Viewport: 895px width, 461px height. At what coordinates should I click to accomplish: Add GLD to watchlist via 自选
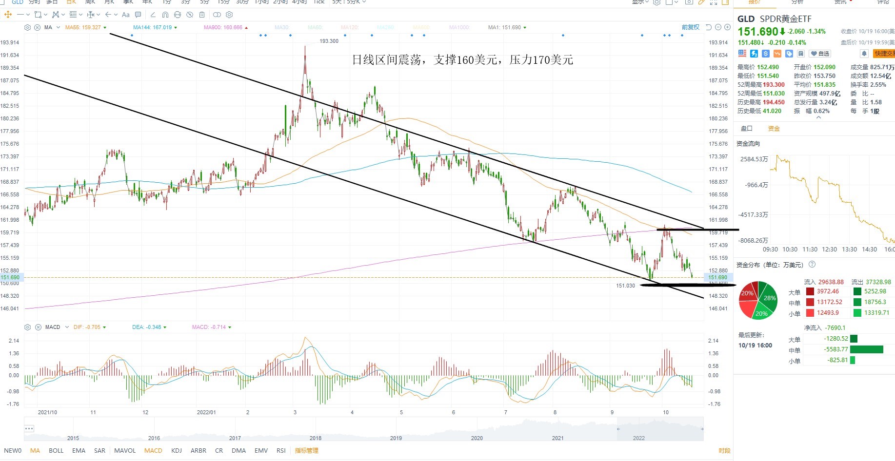tap(819, 54)
